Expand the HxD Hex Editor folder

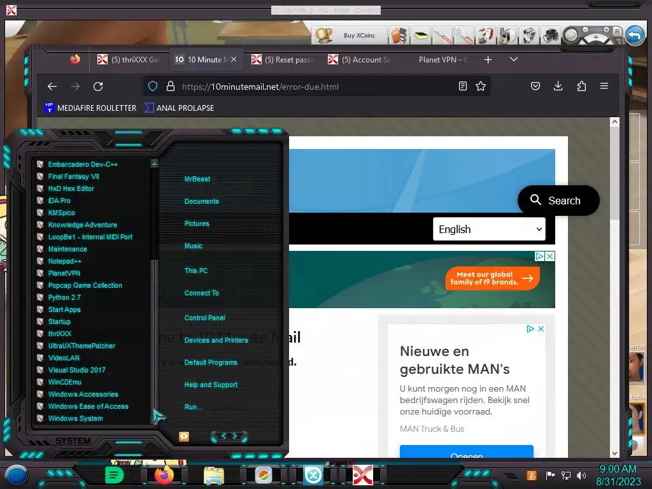click(71, 188)
